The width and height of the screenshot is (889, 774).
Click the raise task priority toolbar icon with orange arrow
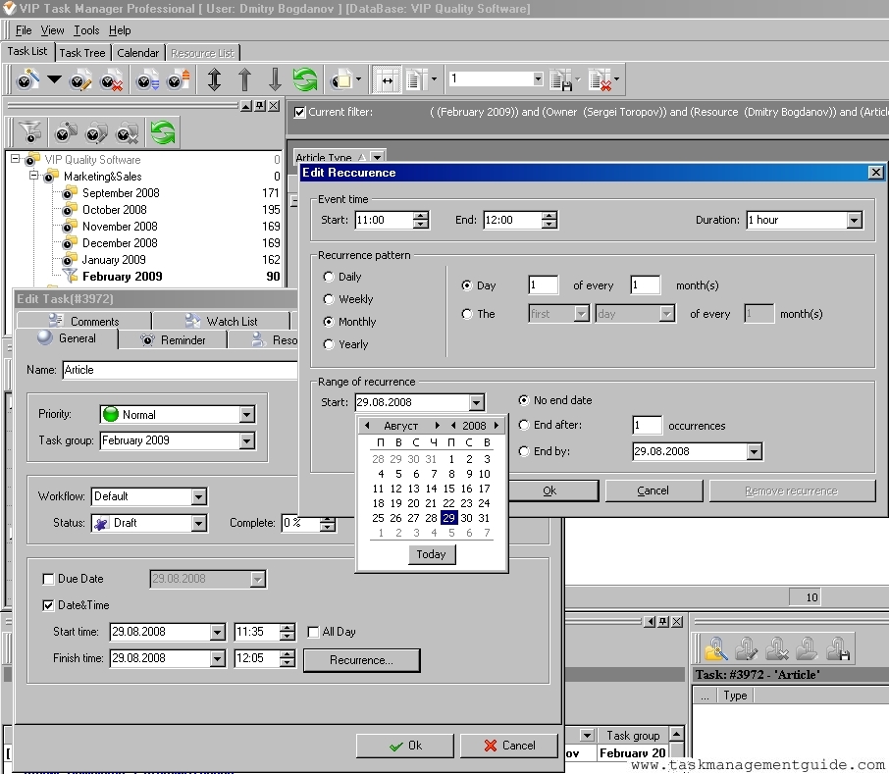pos(179,79)
